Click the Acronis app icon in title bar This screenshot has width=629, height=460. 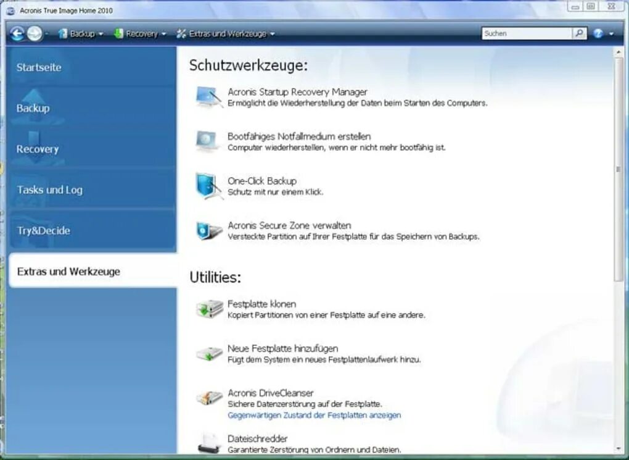[11, 10]
